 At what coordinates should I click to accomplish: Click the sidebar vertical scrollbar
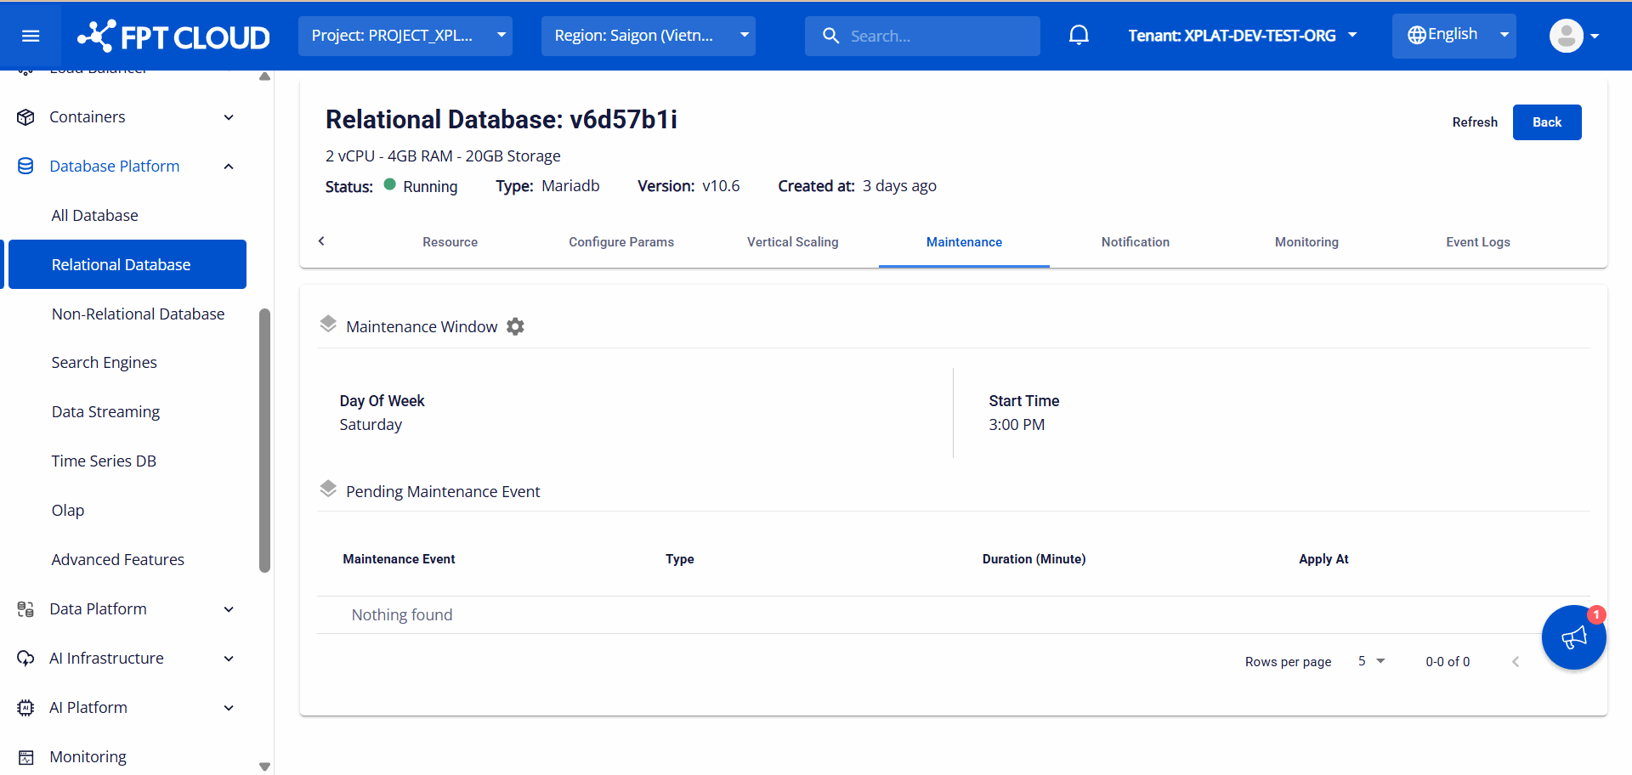tap(264, 442)
